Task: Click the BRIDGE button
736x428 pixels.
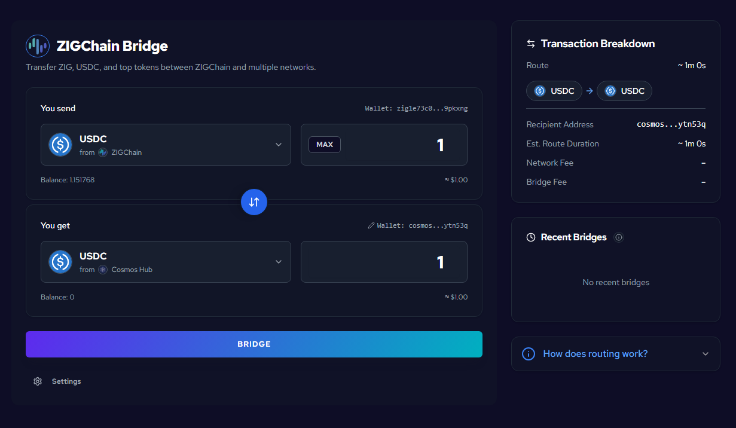Action: [254, 344]
